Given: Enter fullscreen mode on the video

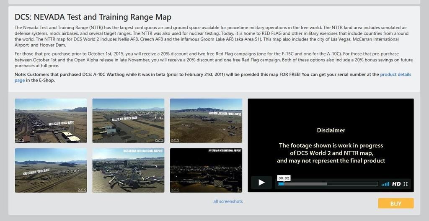Looking at the screenshot, I should [406, 184].
